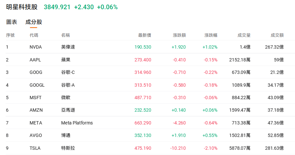Click the 代碼 column header
Viewport: 295px width, 155px height.
(x=34, y=35)
